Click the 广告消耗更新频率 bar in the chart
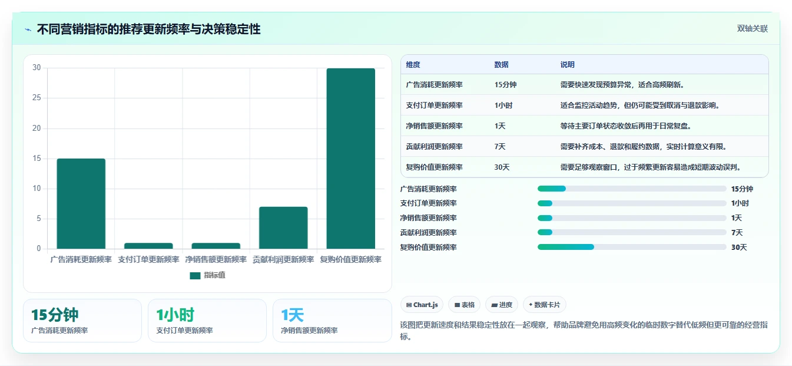The height and width of the screenshot is (366, 792). click(81, 203)
